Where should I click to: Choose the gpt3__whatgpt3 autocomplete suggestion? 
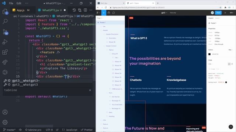48,85
